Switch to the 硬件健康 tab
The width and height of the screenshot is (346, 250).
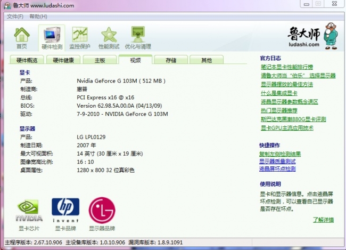click(x=63, y=60)
